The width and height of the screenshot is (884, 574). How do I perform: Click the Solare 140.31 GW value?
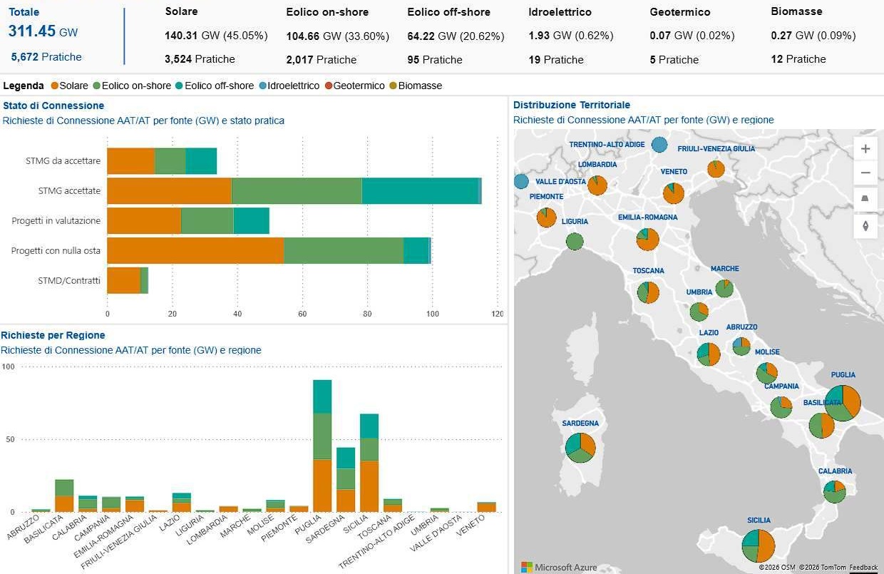216,36
